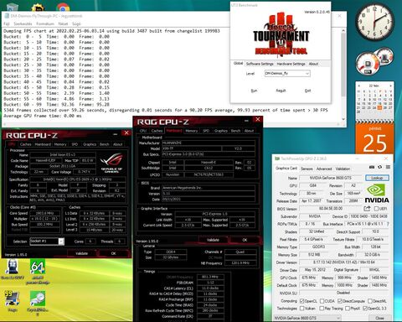Toggle the OpenGL 3.3 checkbox
This screenshot has width=402, height=322.
click(365, 309)
